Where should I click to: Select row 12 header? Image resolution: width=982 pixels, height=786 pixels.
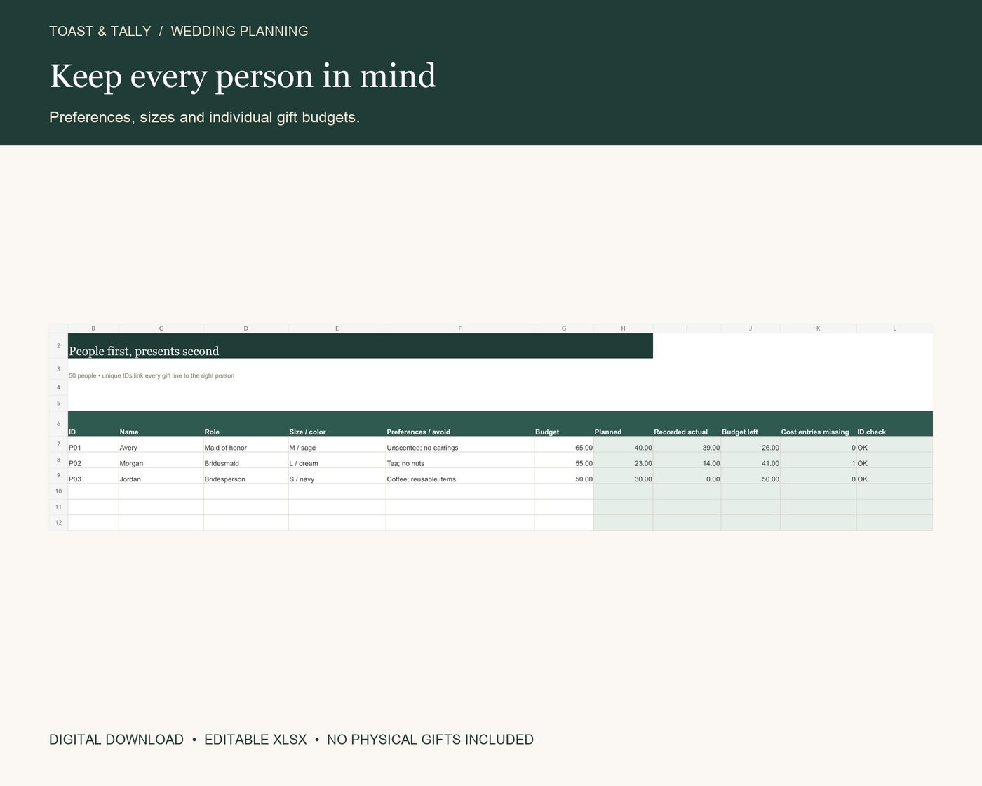(58, 523)
